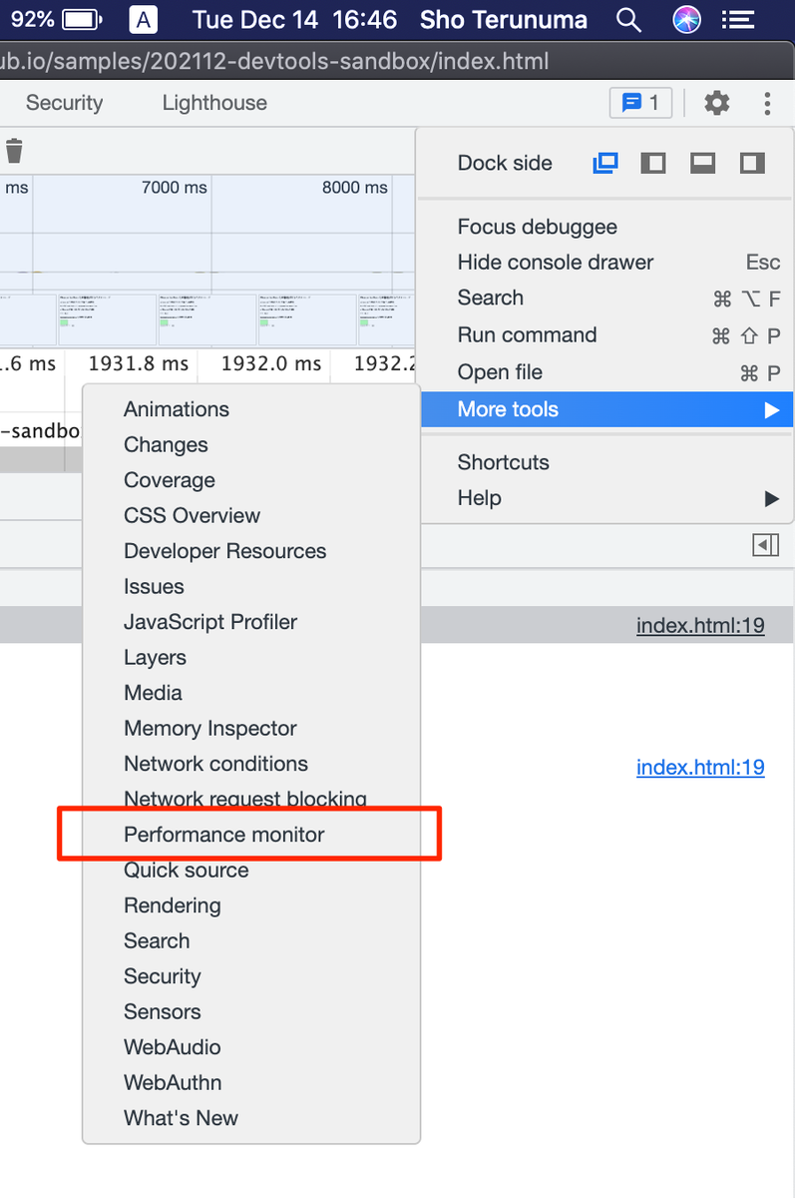This screenshot has height=1198, width=795.
Task: Open the issues counter showing 1
Action: coord(640,103)
